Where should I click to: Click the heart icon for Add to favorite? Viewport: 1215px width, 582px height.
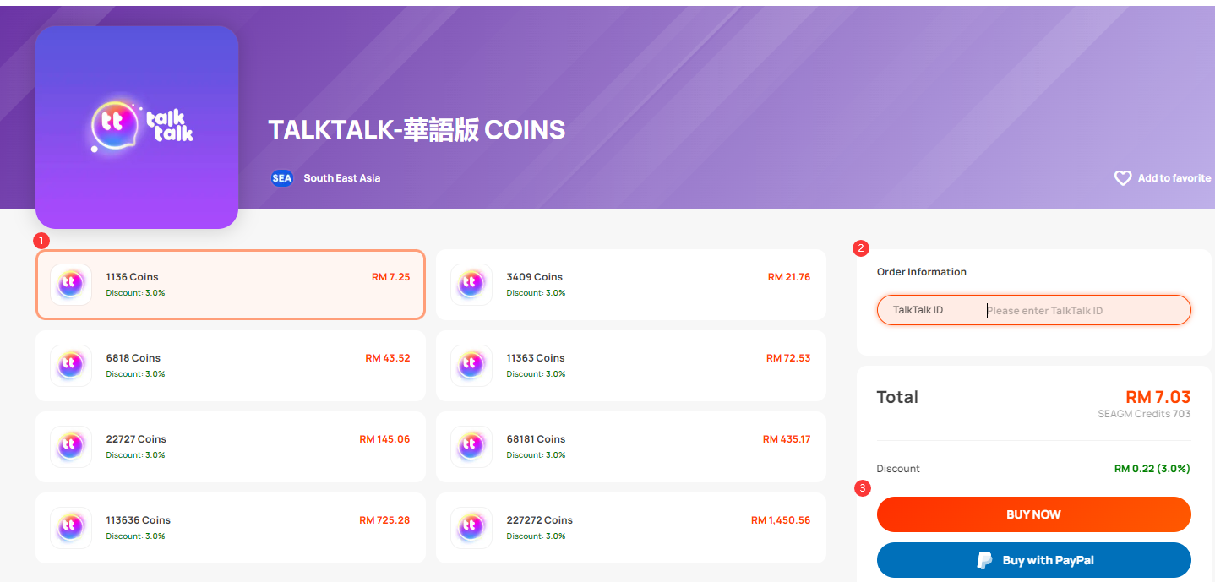point(1122,178)
